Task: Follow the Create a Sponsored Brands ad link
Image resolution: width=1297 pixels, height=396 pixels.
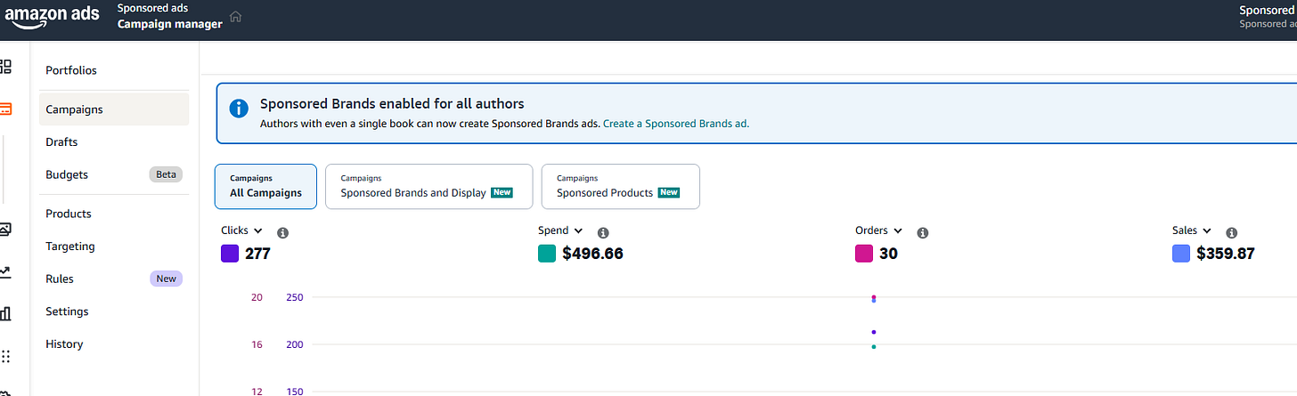Action: [x=676, y=124]
